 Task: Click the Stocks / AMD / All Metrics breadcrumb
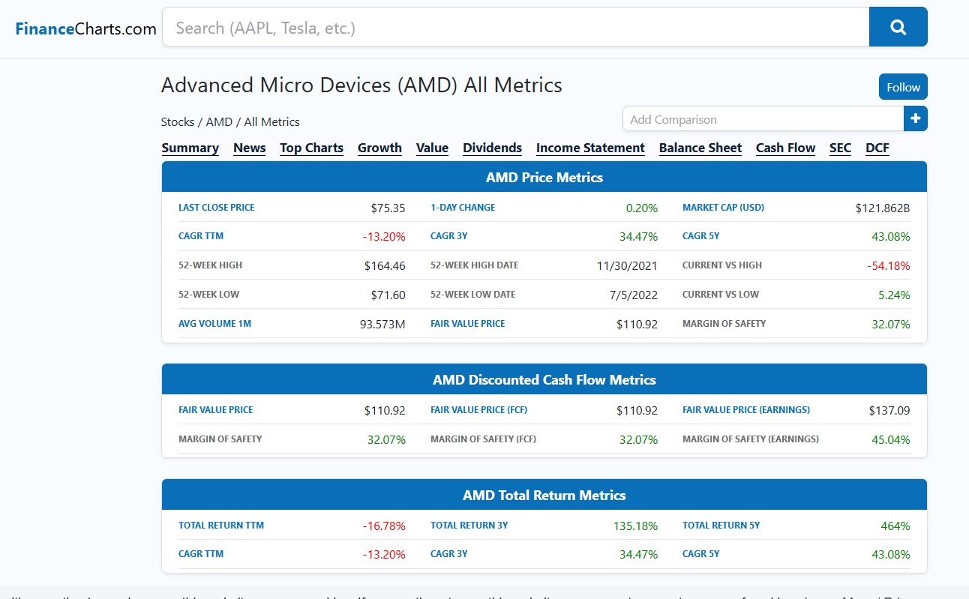[x=230, y=121]
